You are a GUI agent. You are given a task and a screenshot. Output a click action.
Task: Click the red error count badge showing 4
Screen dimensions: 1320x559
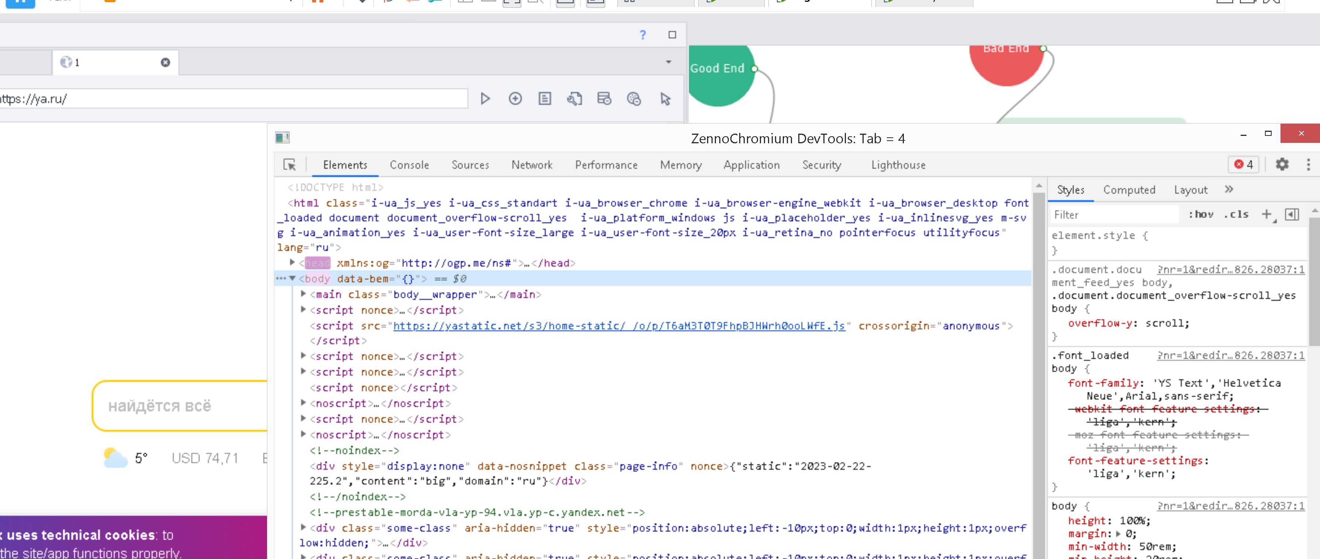click(1243, 164)
